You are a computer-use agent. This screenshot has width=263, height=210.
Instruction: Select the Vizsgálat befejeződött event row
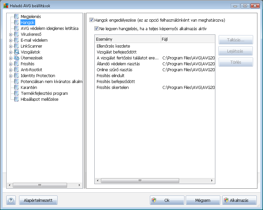[155, 52]
